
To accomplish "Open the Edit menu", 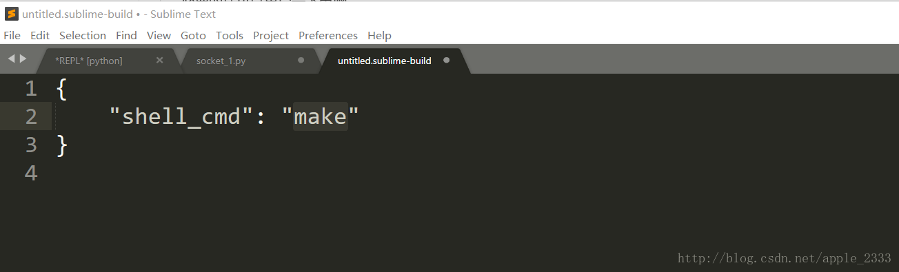I will pyautogui.click(x=40, y=35).
